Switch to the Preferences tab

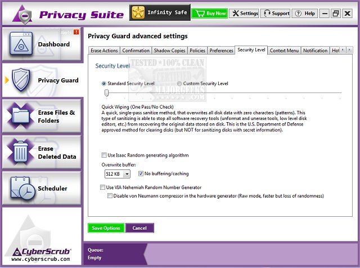click(221, 51)
